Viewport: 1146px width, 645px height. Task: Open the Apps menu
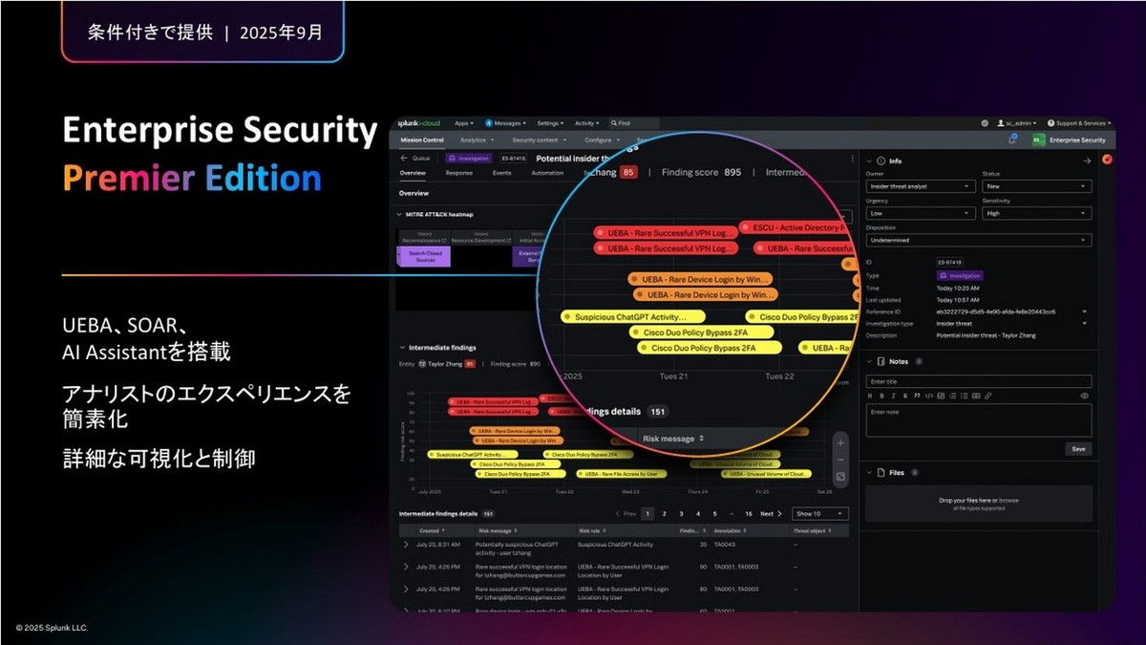click(463, 123)
